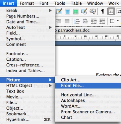Viewport: 121px width, 124px height.
Task: Open the Work menu
Action: tap(113, 3)
